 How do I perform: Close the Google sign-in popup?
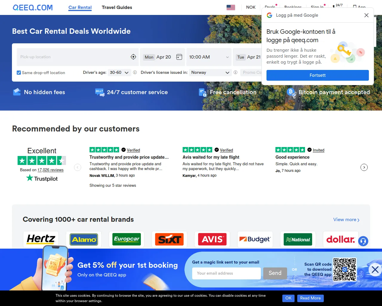click(366, 15)
